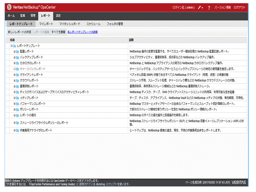Expand the ポリシーレポート tree node

14,109
